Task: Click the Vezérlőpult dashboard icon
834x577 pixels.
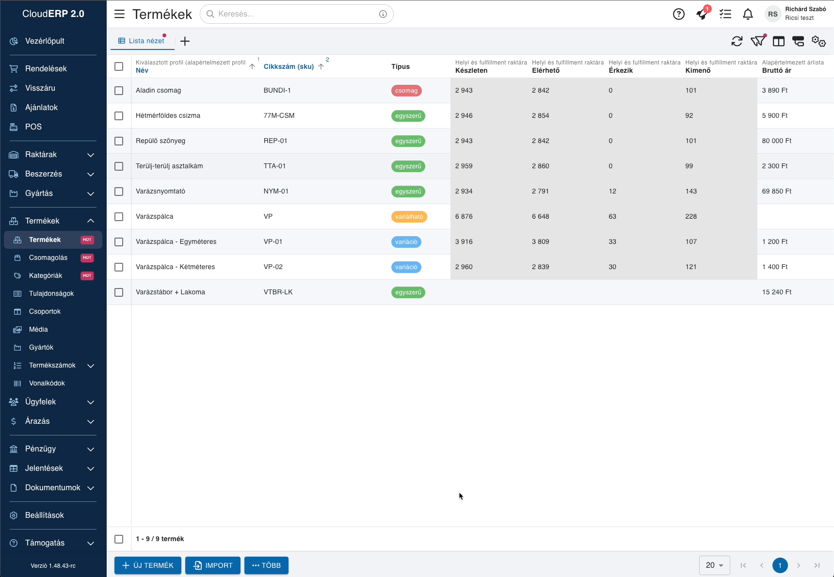Action: (14, 41)
